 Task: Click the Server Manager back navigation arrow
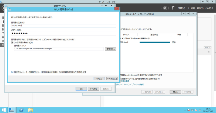tap(3, 8)
